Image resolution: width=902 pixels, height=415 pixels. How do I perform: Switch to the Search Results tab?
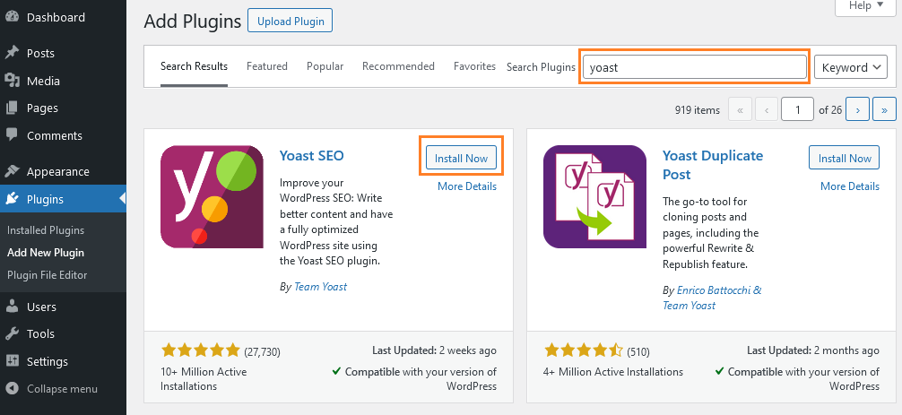pyautogui.click(x=194, y=66)
